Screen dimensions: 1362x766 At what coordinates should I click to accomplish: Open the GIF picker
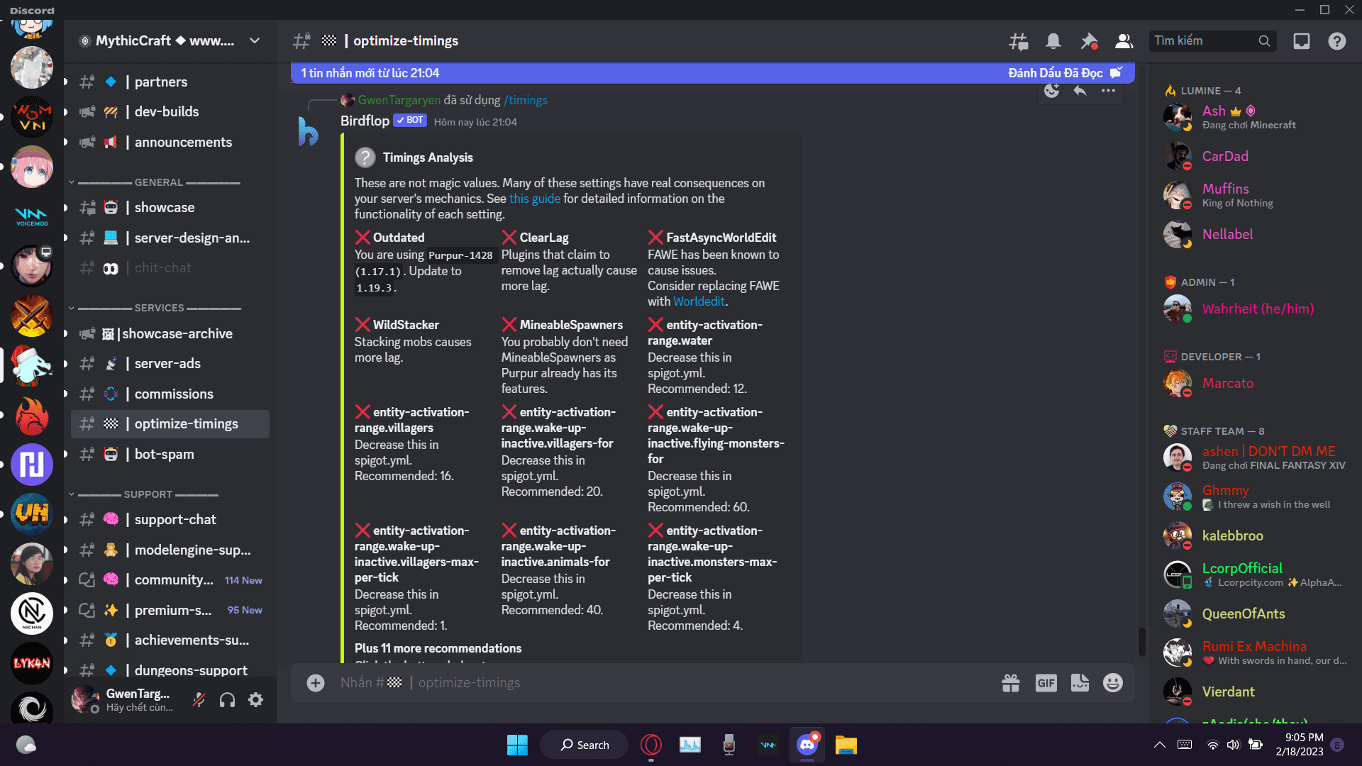[1046, 683]
